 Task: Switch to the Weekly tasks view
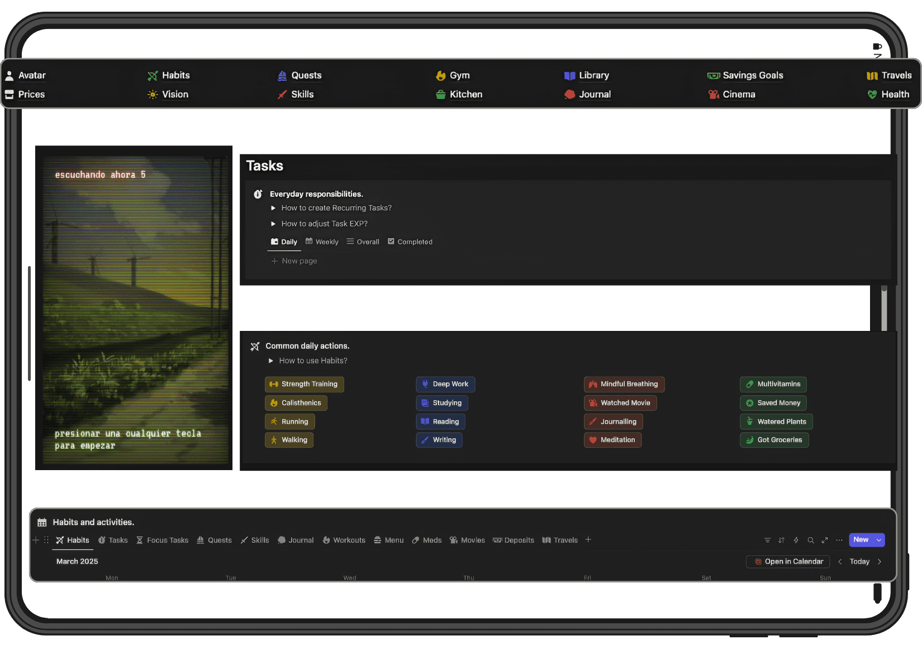322,241
